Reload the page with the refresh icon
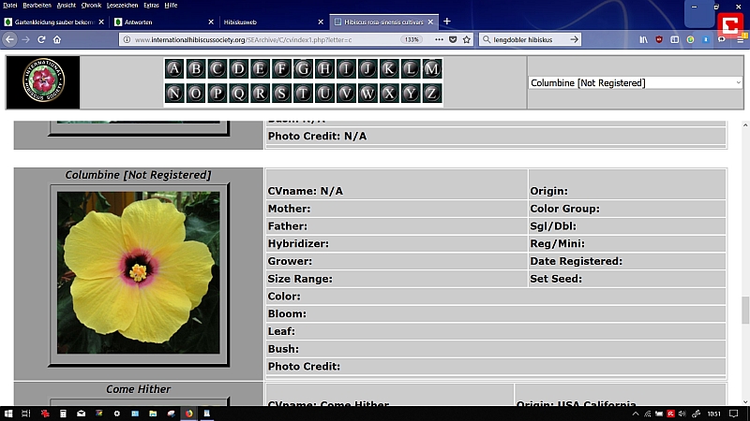The image size is (750, 421). [x=41, y=39]
